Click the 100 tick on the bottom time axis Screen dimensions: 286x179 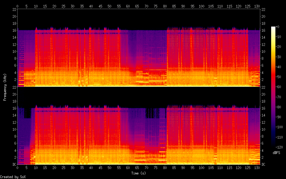click(x=201, y=168)
